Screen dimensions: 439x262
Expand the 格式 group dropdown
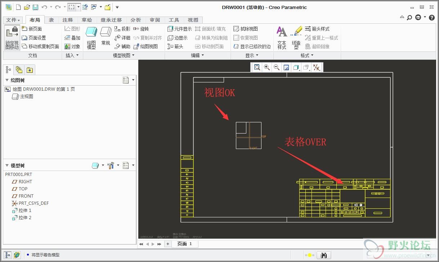coord(307,55)
